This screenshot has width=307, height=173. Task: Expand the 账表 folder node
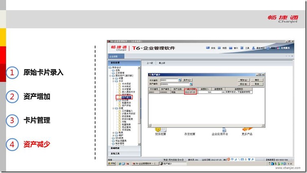[113, 132]
